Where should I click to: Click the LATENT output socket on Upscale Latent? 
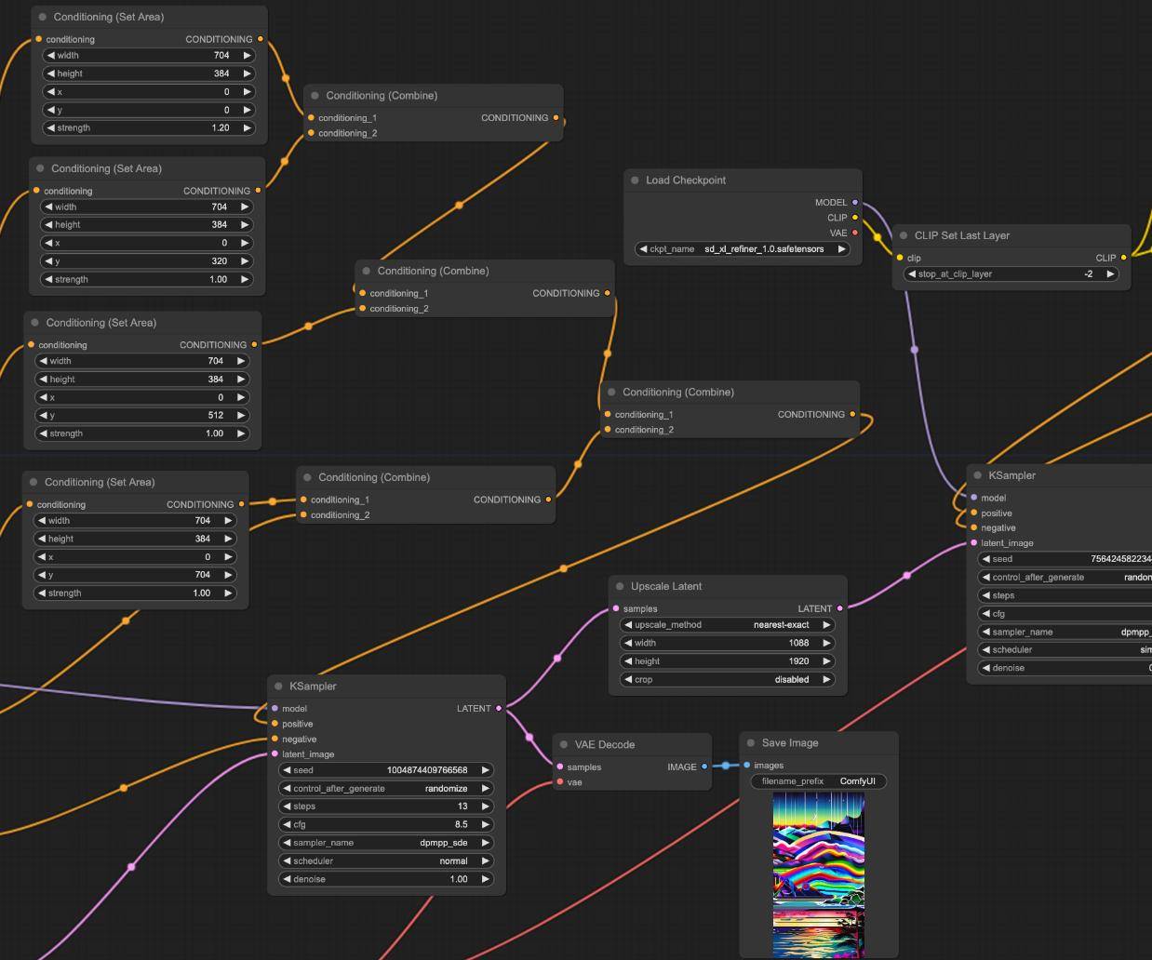(839, 609)
